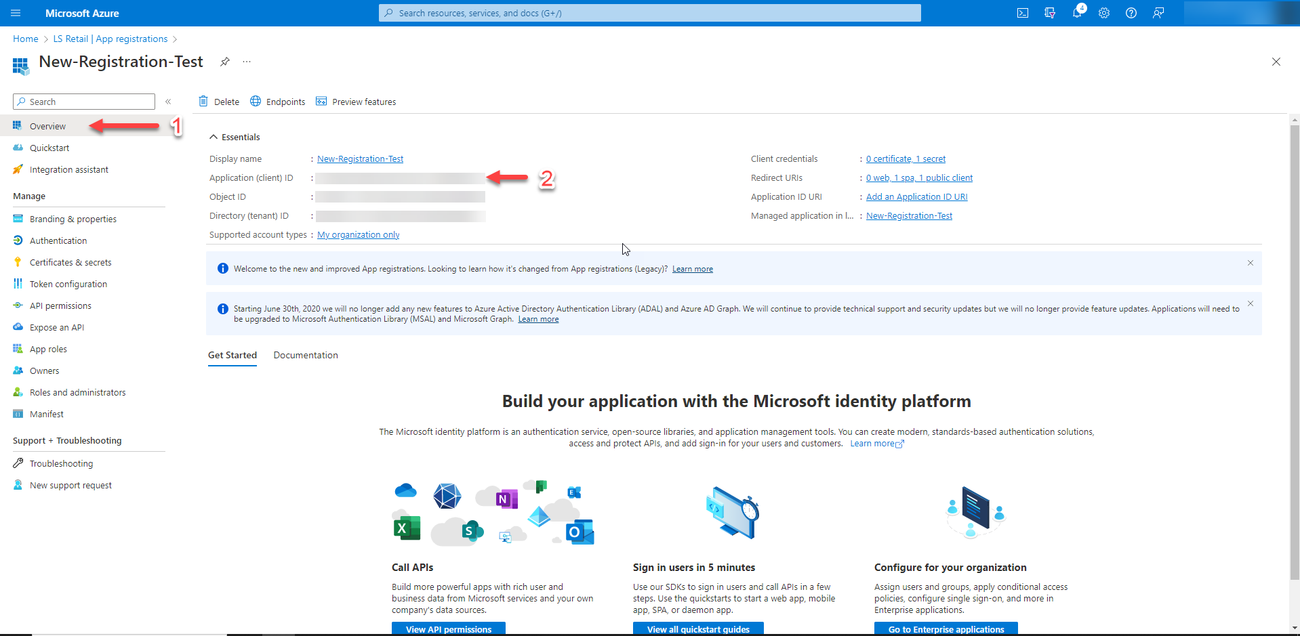Open the notifications bell icon

[x=1077, y=13]
